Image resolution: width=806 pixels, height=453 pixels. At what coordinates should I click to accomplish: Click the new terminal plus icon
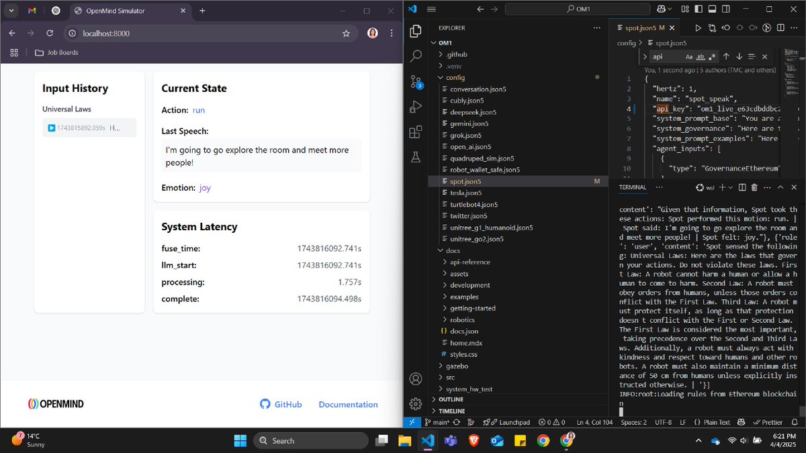722,187
